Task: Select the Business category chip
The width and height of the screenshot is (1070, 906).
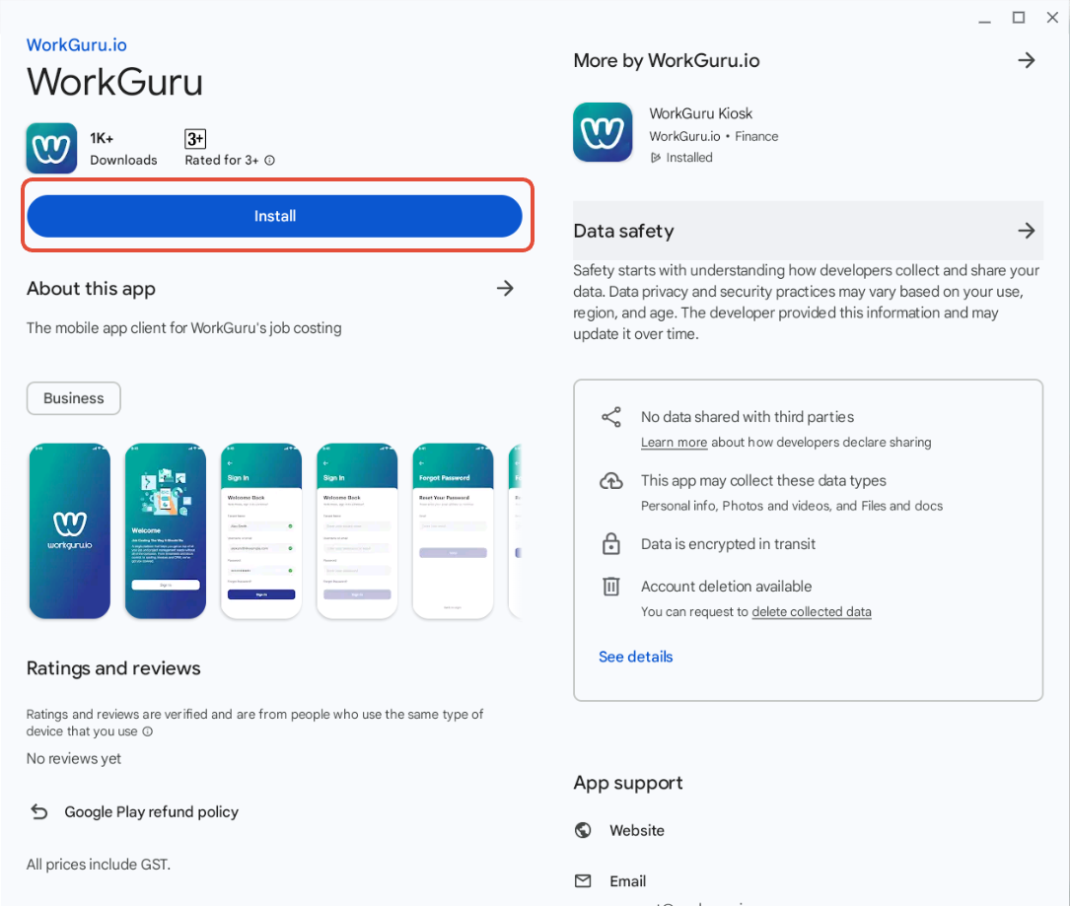Action: (x=74, y=398)
